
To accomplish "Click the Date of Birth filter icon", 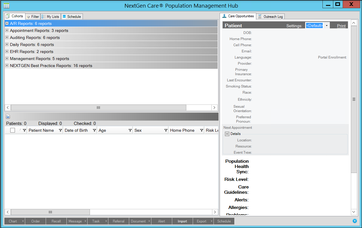I will pyautogui.click(x=94, y=130).
